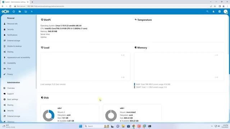230x129 pixels.
Task: Reload the page with the refresh icon
Action: [x=10, y=6]
